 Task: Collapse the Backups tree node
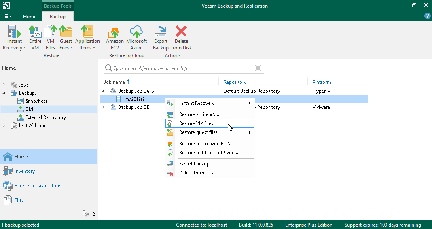coord(4,93)
